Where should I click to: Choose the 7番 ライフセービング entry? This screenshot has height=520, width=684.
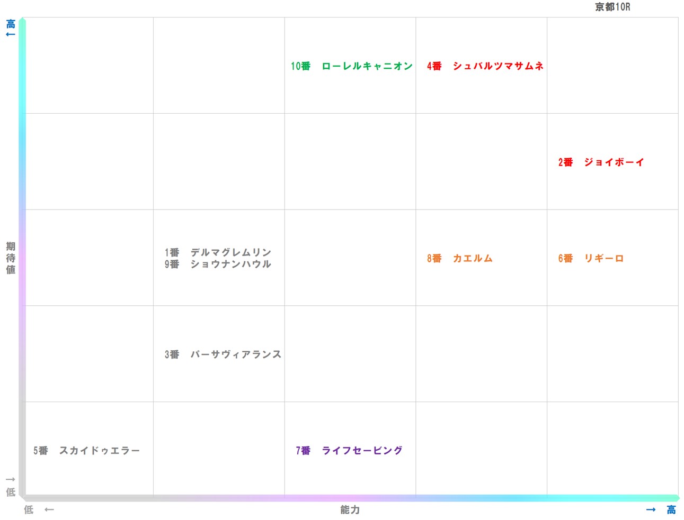point(349,451)
